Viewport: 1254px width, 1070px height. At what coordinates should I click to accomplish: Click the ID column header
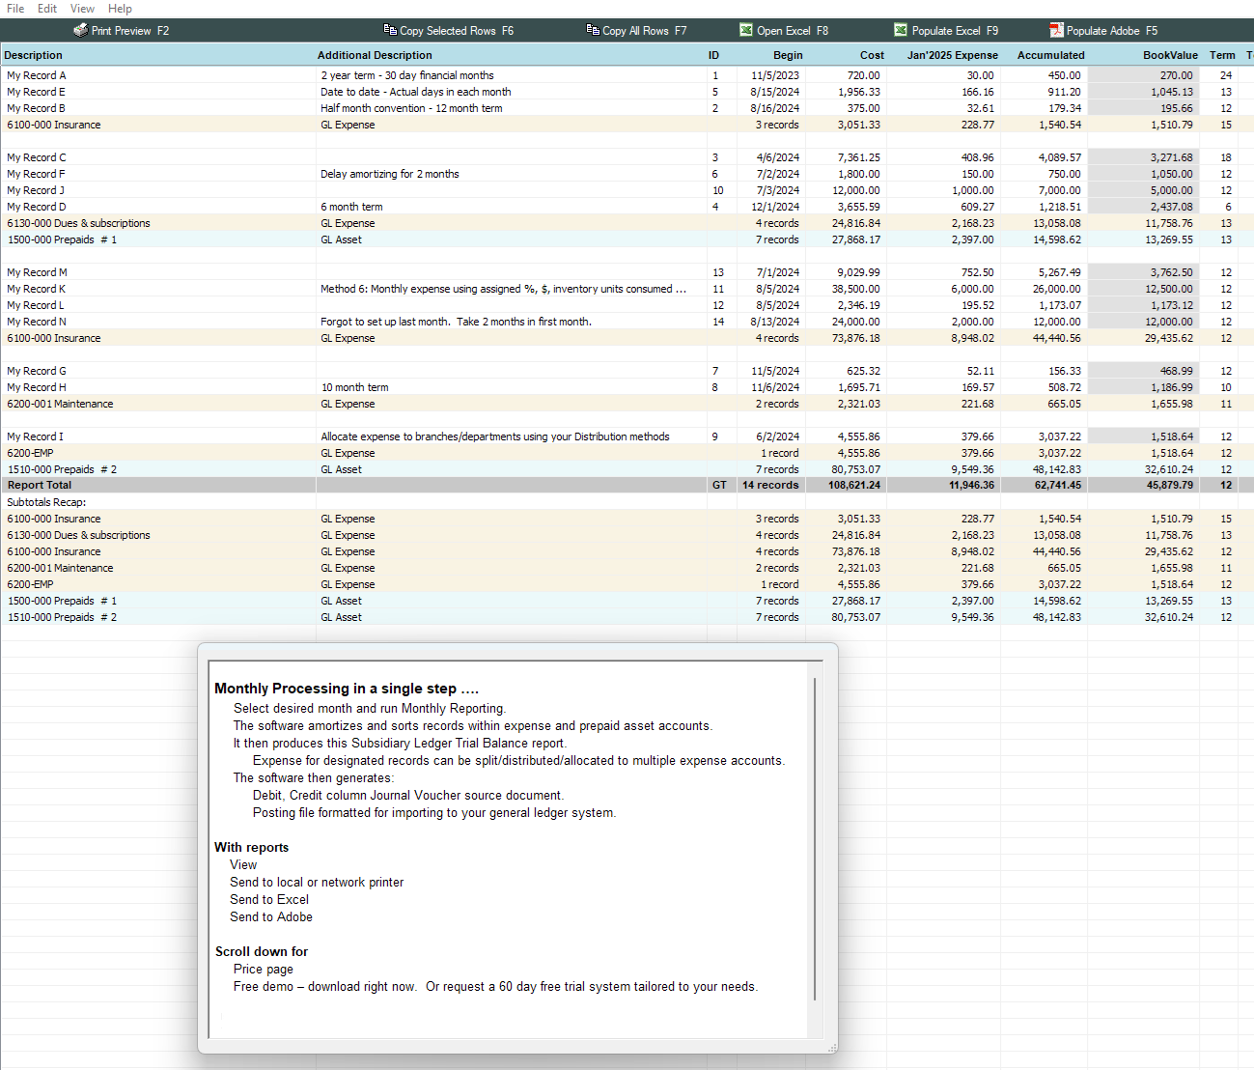click(713, 55)
